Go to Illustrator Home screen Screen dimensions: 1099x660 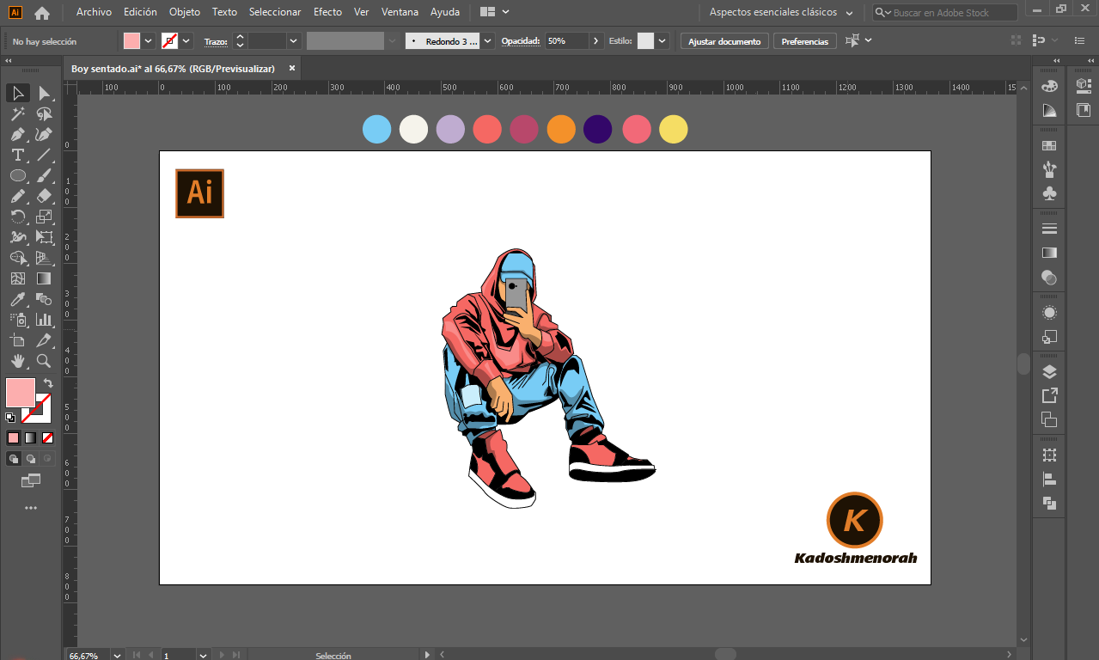click(x=42, y=13)
